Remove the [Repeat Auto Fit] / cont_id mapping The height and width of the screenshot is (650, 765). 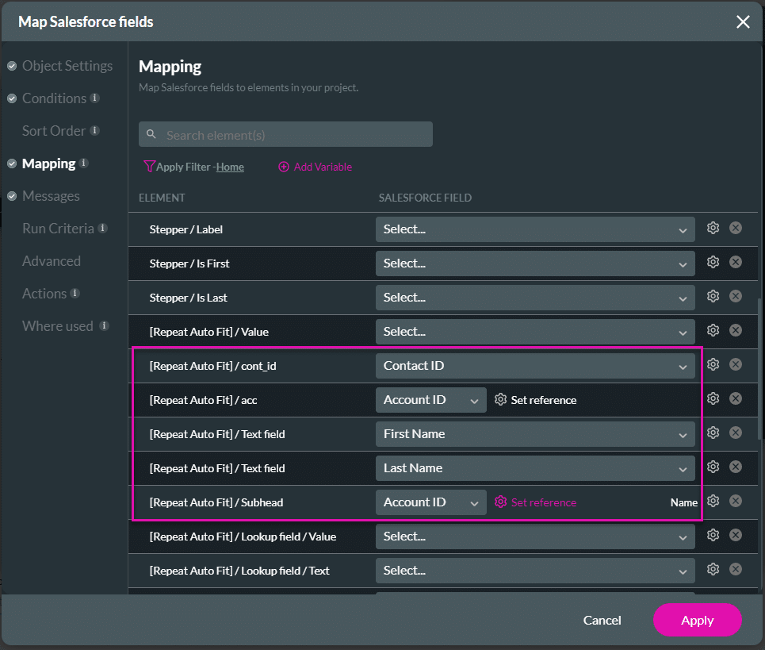[736, 363]
